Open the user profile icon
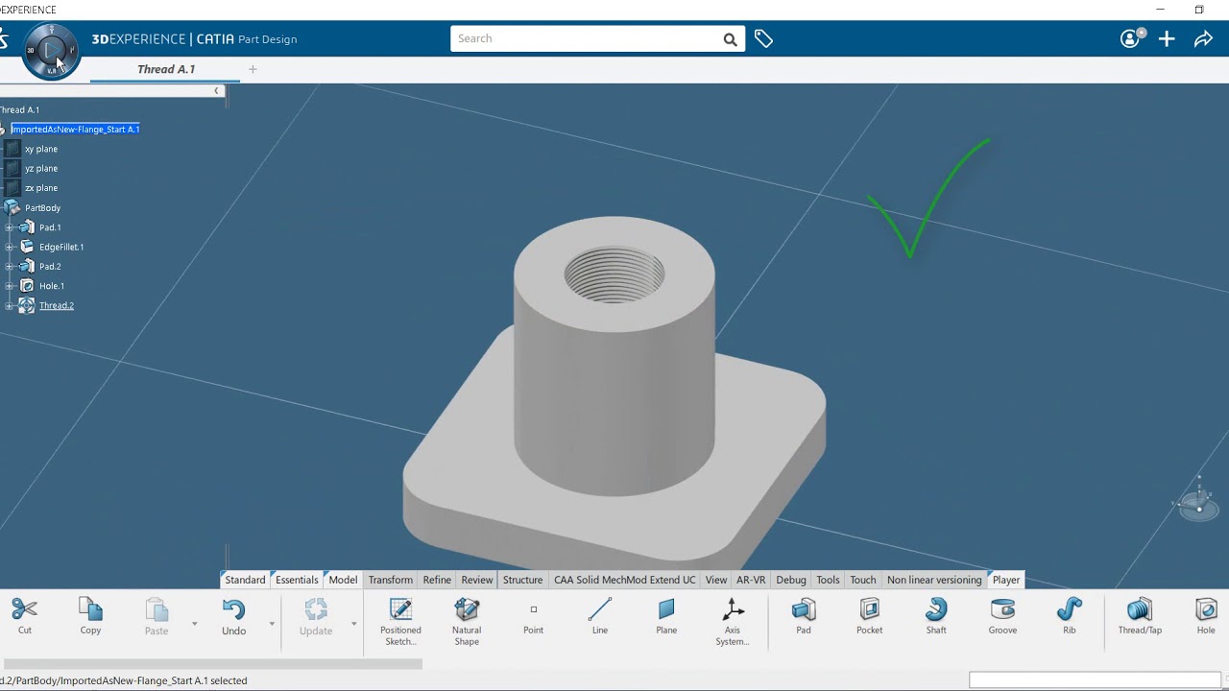Screen dimensions: 1229x691 [1131, 38]
